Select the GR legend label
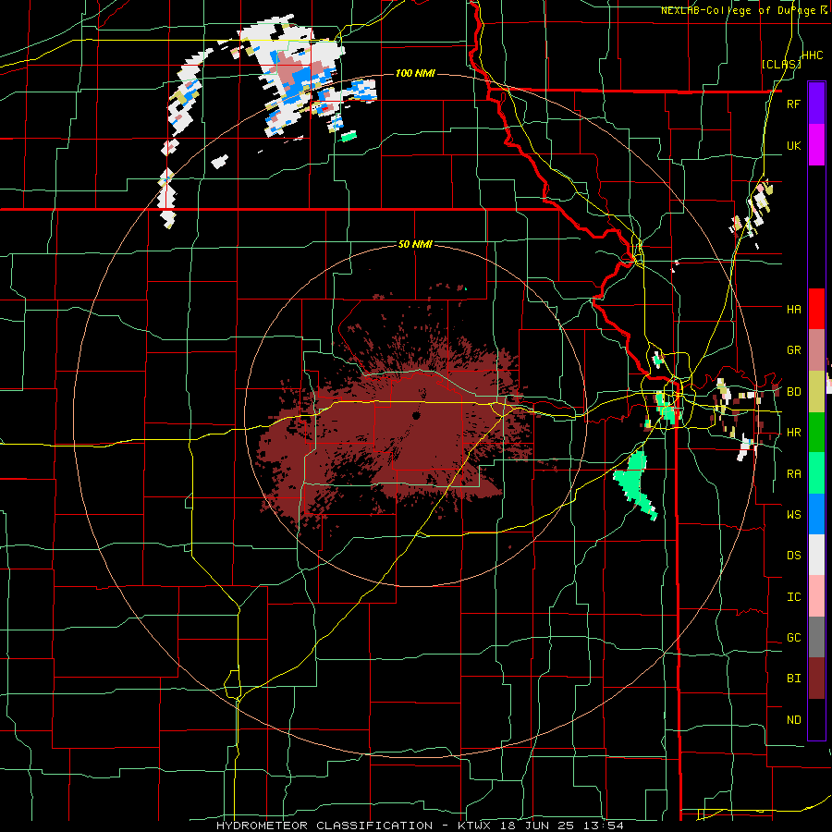Image resolution: width=832 pixels, height=832 pixels. pyautogui.click(x=793, y=350)
